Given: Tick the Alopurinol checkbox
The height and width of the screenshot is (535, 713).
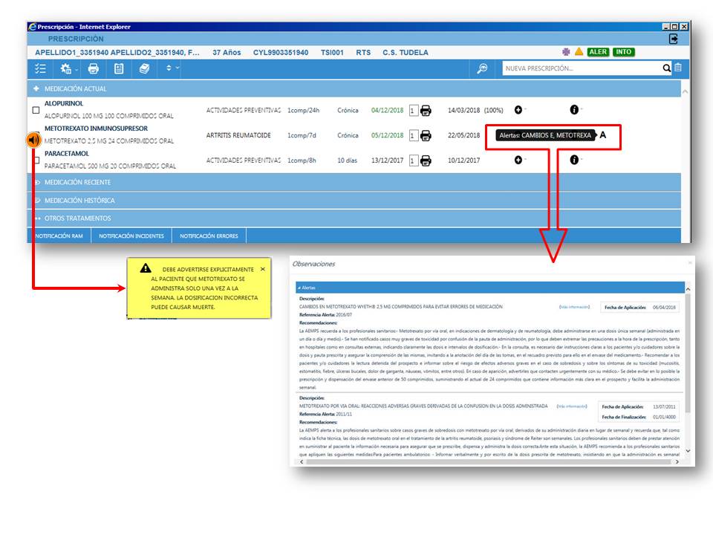Looking at the screenshot, I should click(x=36, y=111).
